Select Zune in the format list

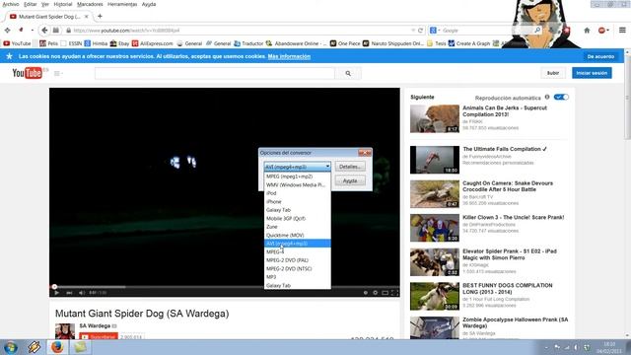[x=298, y=227]
